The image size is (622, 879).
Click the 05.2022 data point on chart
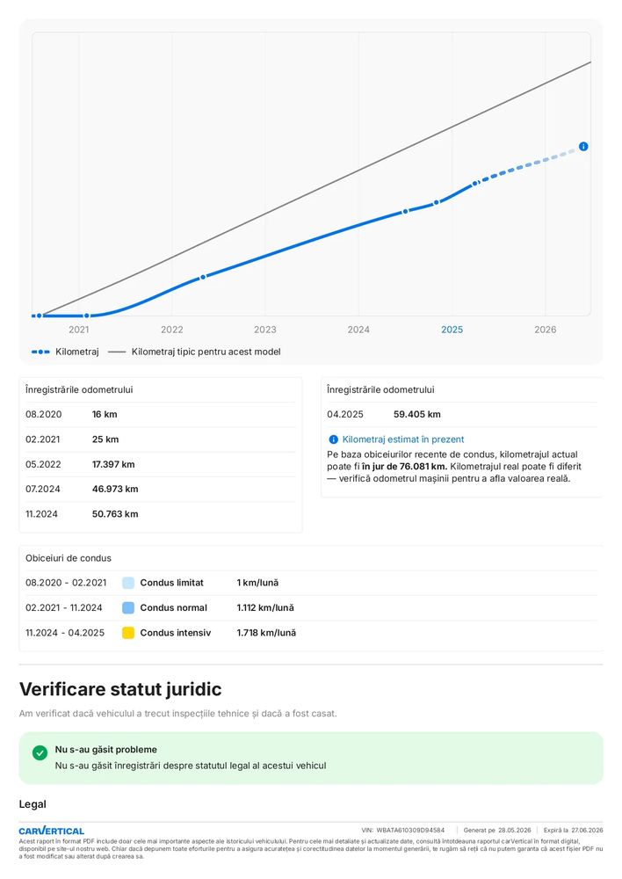click(x=203, y=277)
